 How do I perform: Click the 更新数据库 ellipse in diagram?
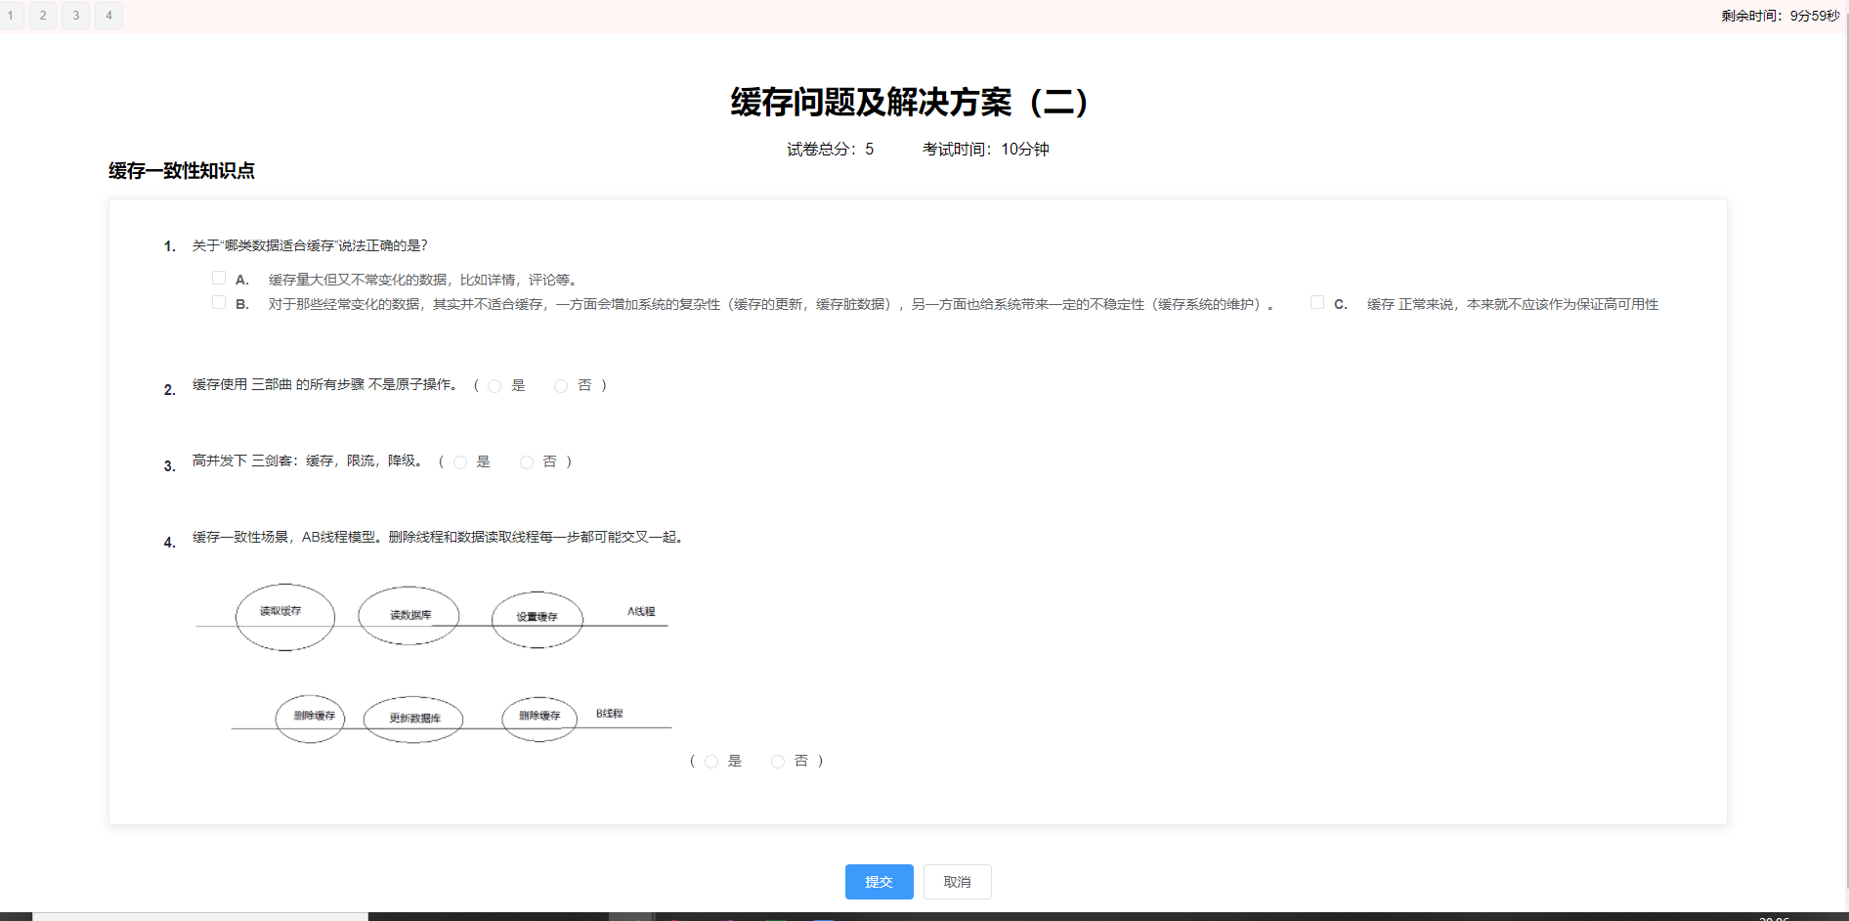(413, 720)
